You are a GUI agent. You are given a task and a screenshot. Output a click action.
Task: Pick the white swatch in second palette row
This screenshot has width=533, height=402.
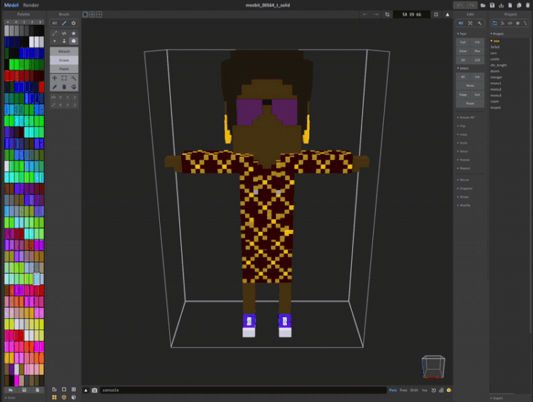tap(31, 42)
